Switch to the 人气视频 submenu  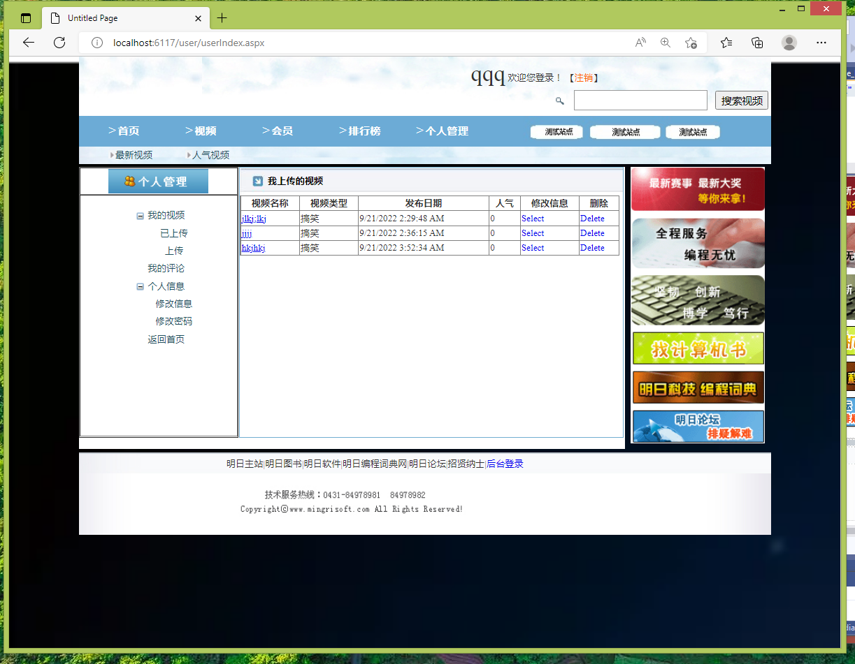208,154
